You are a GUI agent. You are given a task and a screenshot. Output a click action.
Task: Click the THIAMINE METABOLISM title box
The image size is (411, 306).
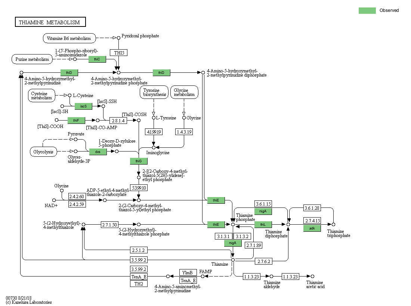point(50,22)
